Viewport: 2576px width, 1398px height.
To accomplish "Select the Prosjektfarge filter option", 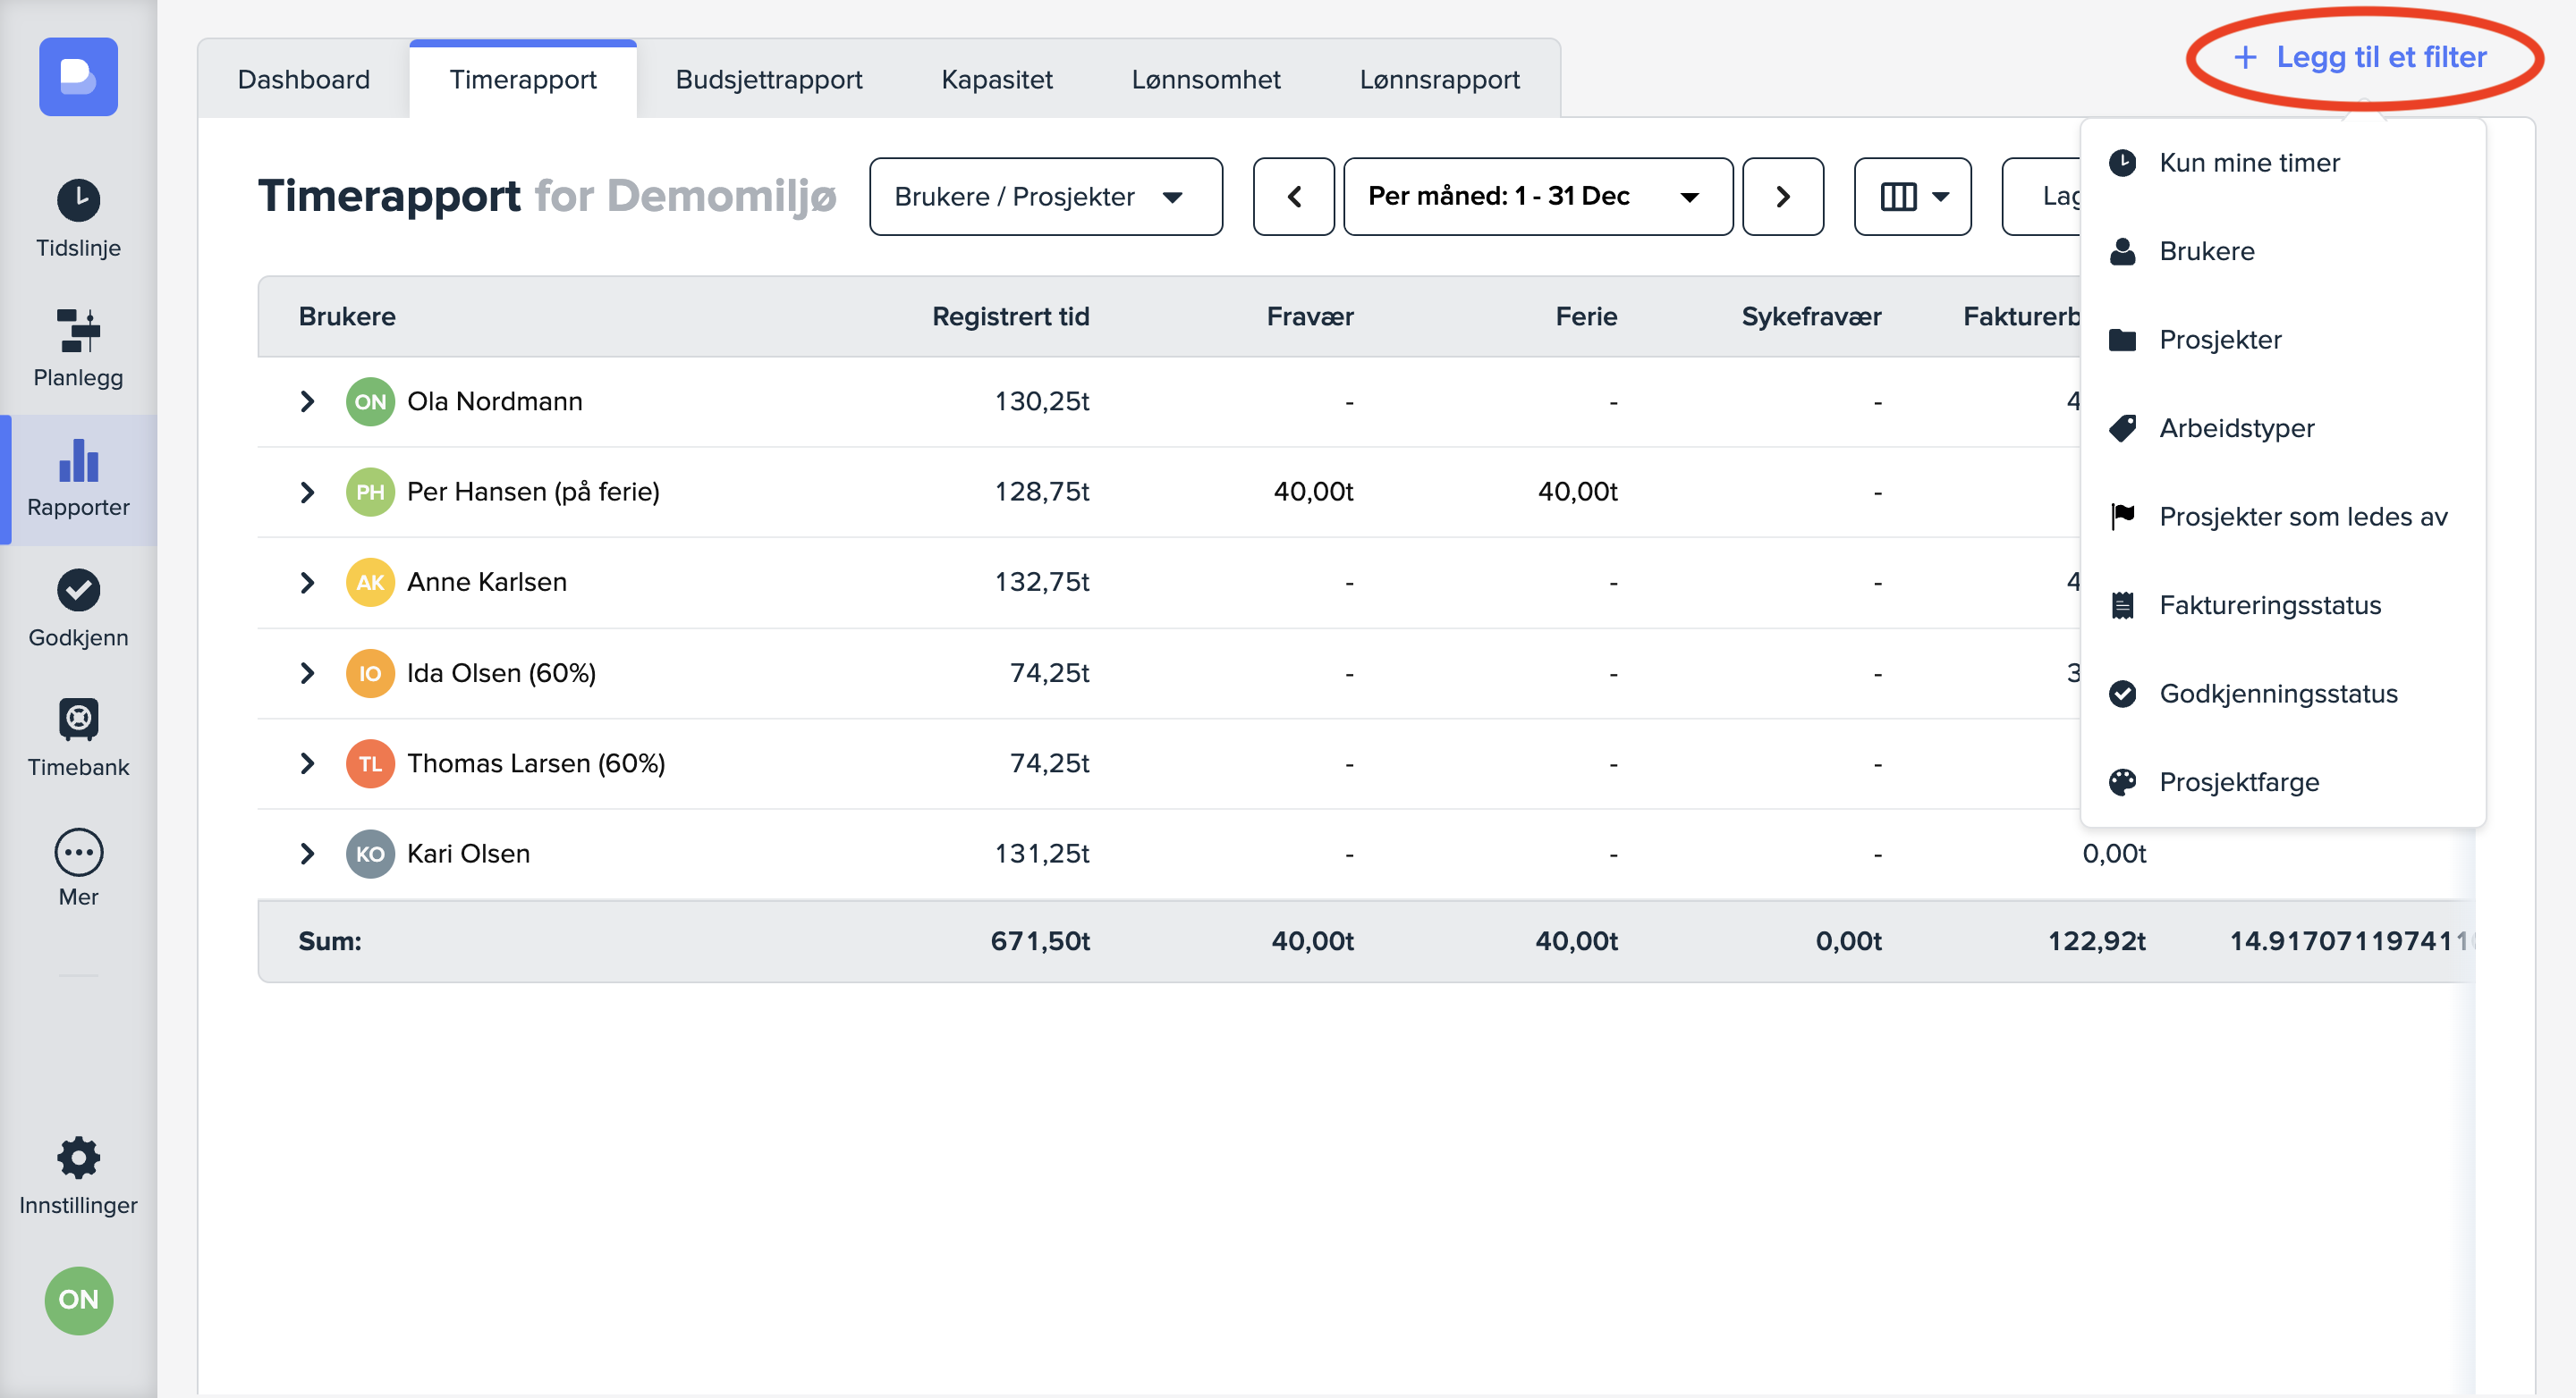I will point(2238,781).
